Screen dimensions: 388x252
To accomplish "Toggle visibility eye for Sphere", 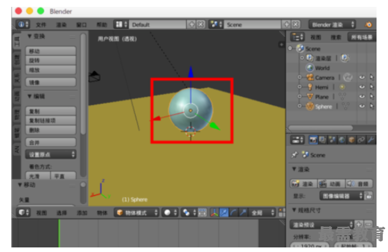I will pyautogui.click(x=362, y=106).
